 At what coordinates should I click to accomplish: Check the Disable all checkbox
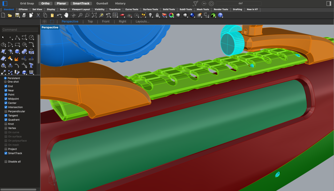pos(6,161)
